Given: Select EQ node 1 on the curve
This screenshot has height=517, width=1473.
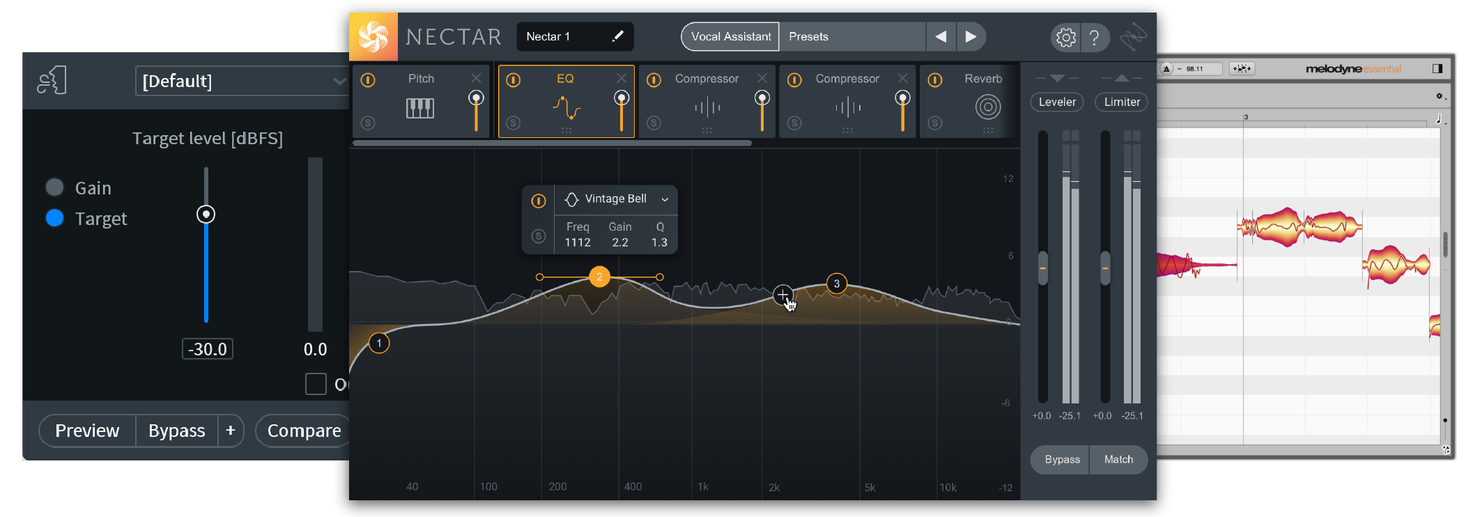Looking at the screenshot, I should pos(379,343).
